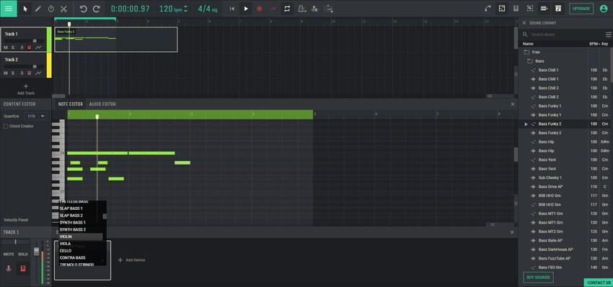The width and height of the screenshot is (613, 287).
Task: Arm Track 1 microphone input
Action: [x=22, y=48]
